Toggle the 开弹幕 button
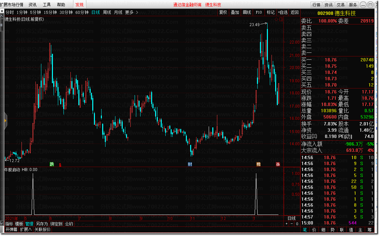Image resolution: width=380 pixels, height=236 pixels. [11, 229]
